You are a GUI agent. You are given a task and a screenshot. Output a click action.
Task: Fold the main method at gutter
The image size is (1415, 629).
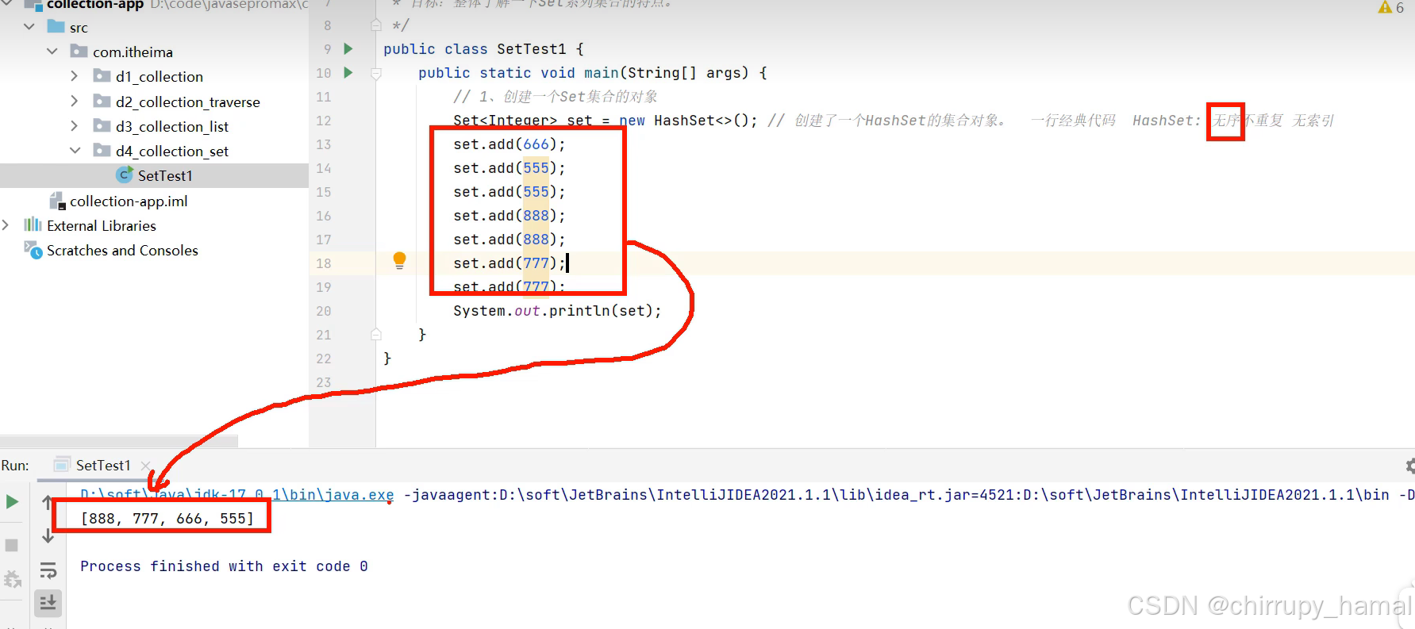[376, 73]
